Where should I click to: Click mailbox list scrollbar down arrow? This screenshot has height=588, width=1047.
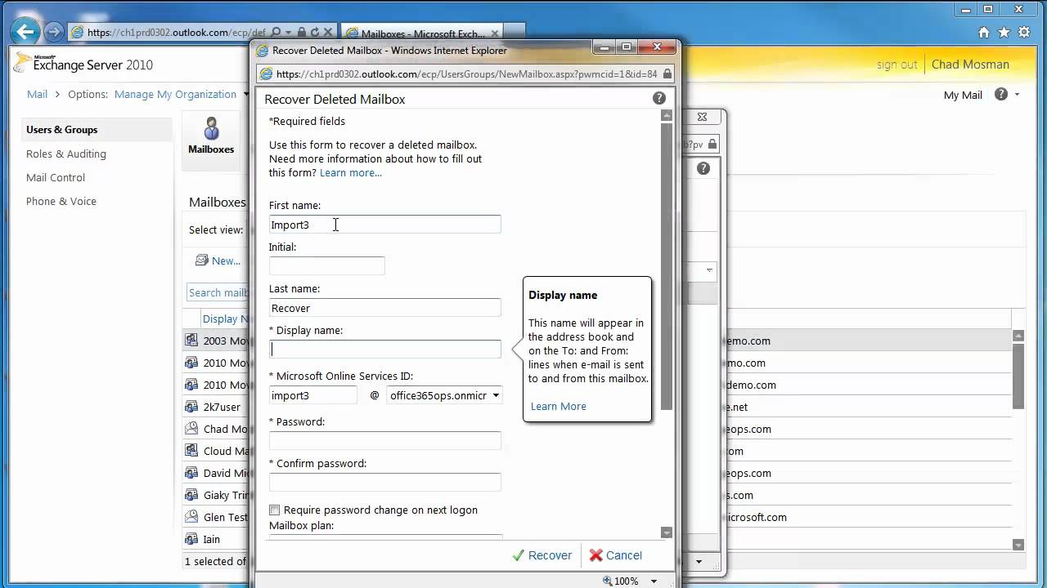(1018, 545)
